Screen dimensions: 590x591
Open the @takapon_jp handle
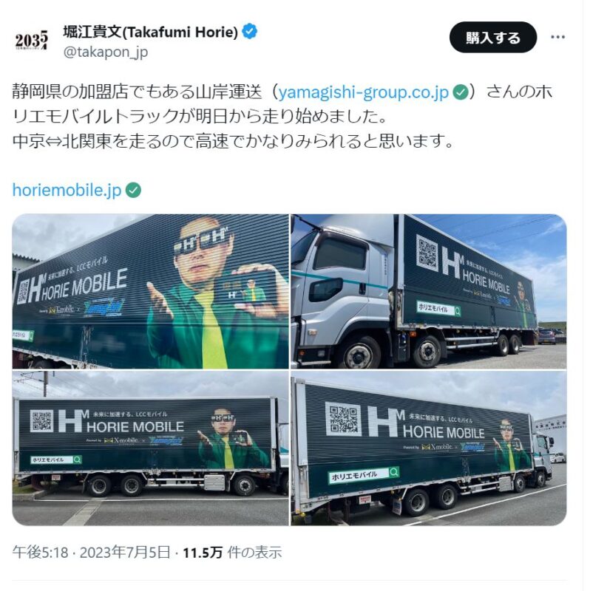105,52
